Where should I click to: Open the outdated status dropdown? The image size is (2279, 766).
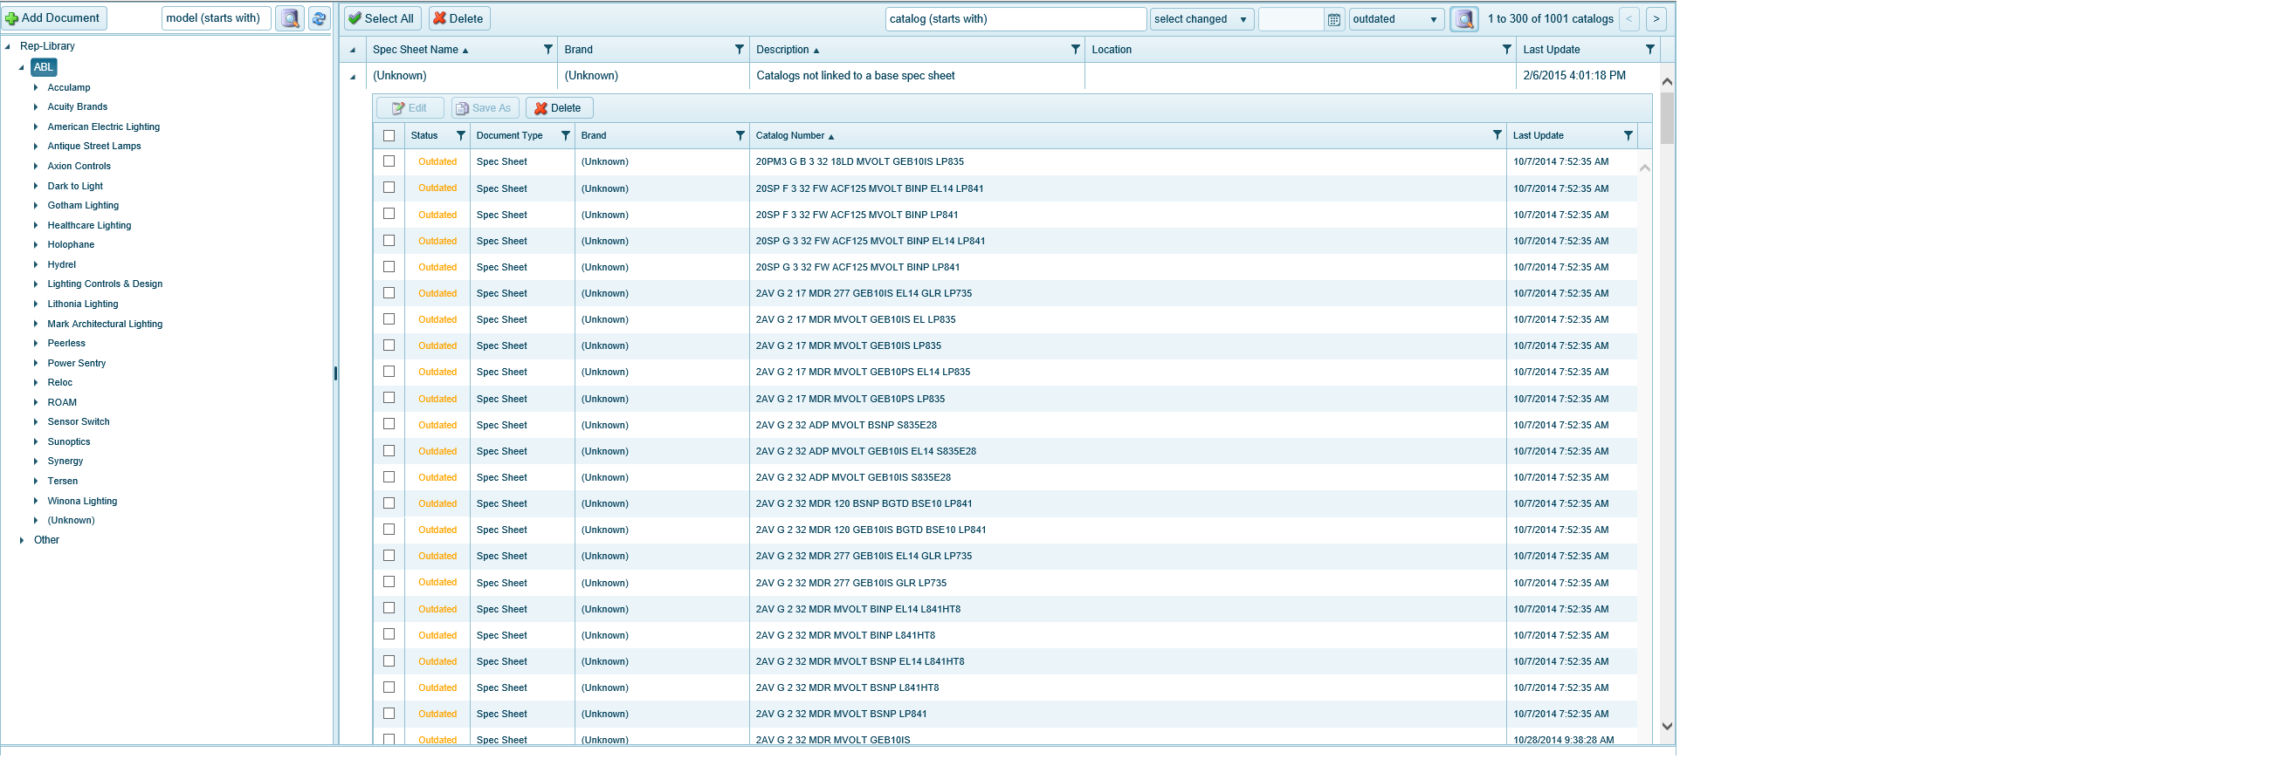1395,19
